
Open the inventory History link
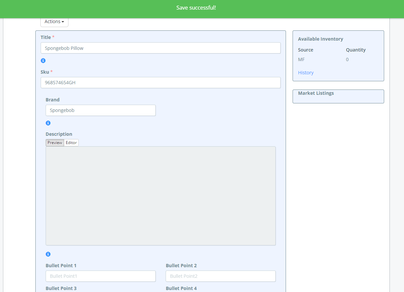click(306, 73)
